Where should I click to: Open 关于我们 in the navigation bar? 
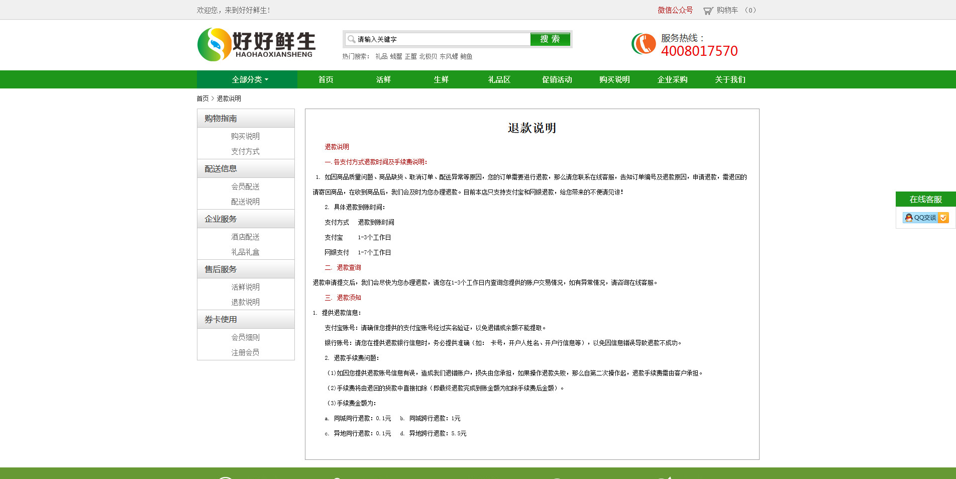[x=730, y=79]
